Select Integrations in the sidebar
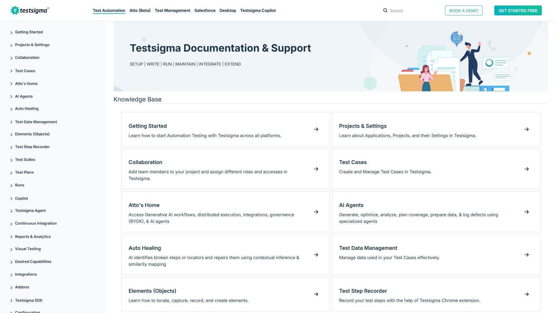 click(x=26, y=274)
